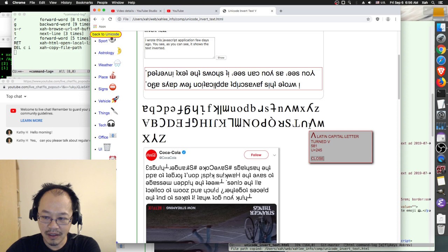Go back in Chrome history
This screenshot has height=252, width=448.
(x=95, y=19)
